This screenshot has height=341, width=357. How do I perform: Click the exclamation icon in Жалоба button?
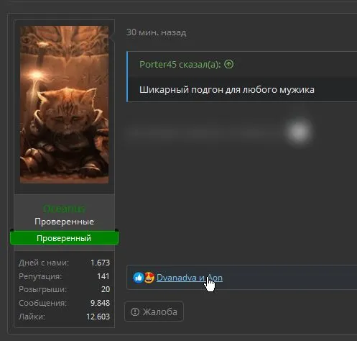135,312
